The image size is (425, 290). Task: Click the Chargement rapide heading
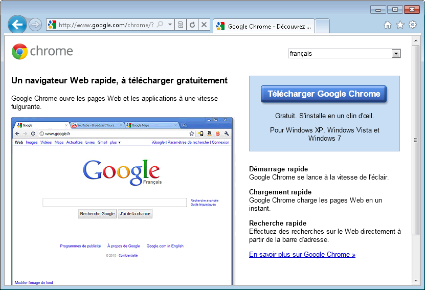280,192
